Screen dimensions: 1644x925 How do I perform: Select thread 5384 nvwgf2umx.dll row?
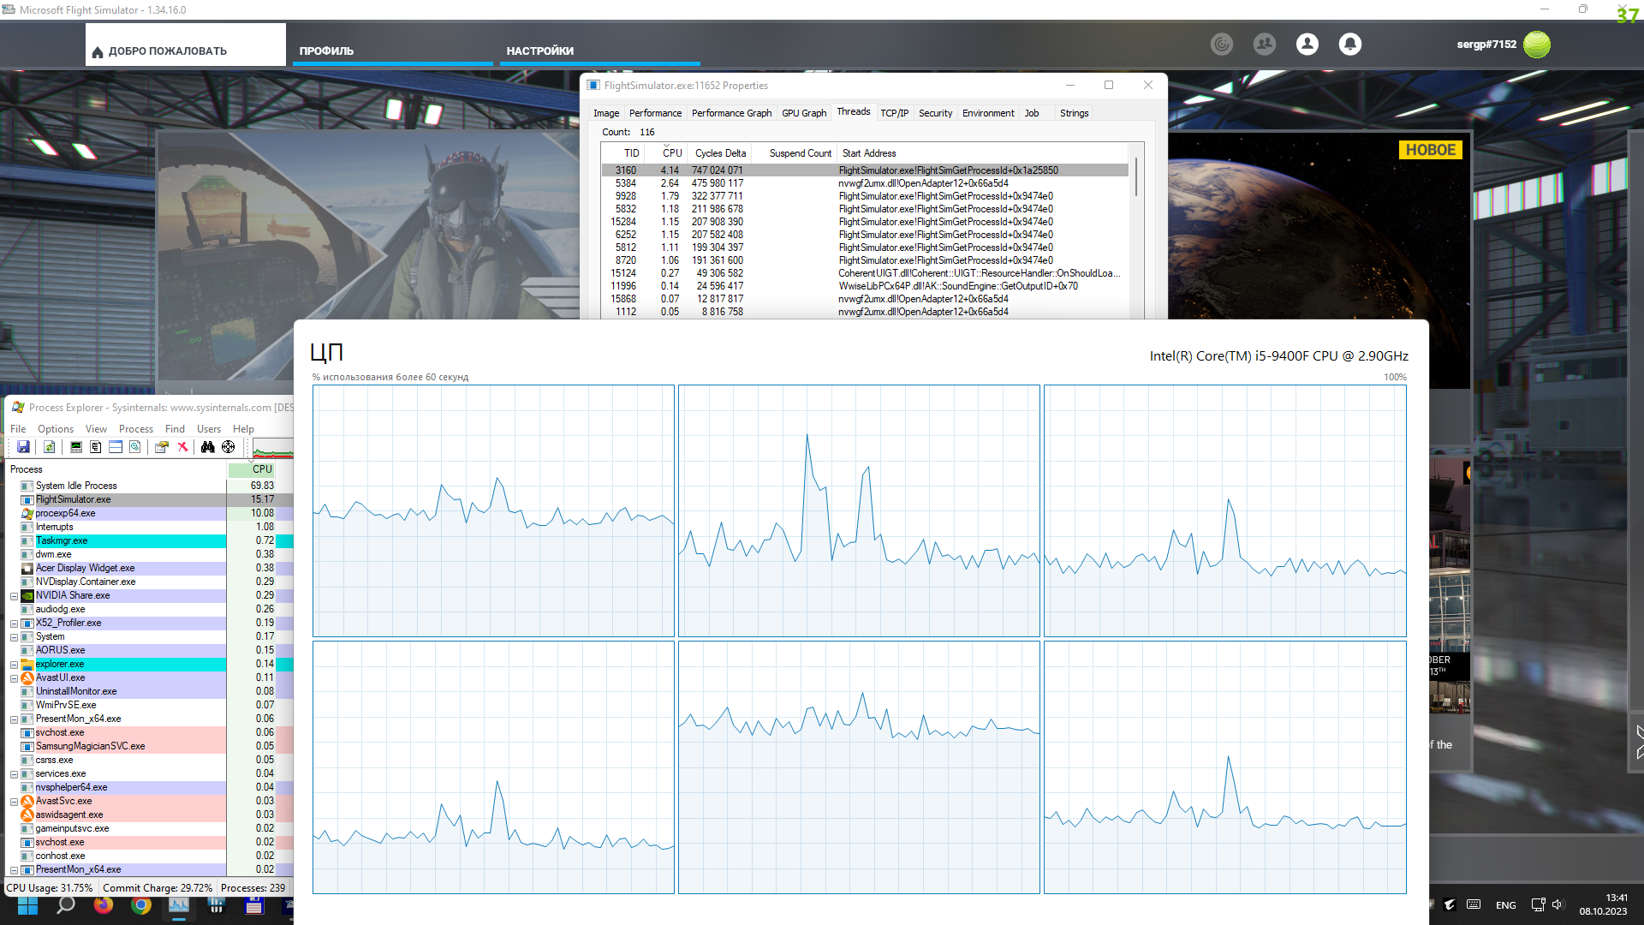pos(865,183)
